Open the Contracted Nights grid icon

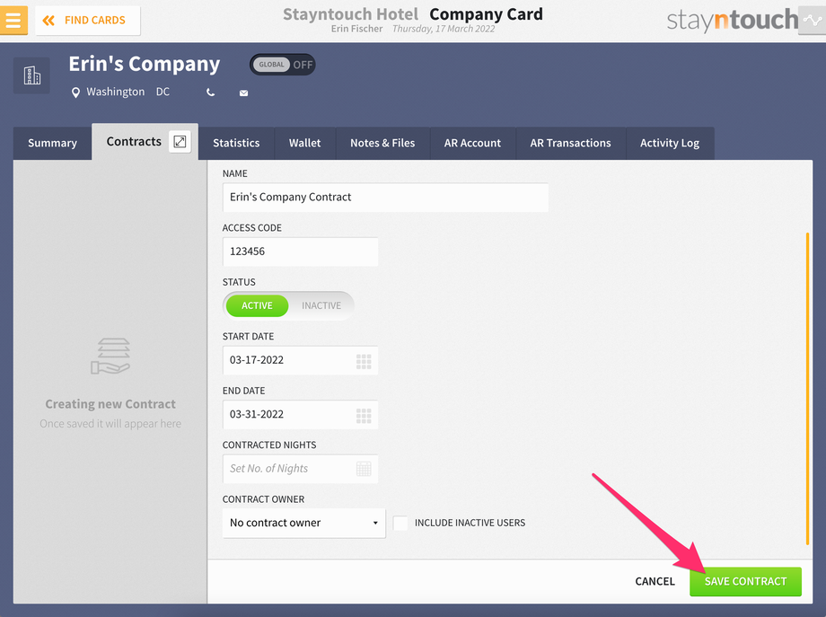tap(364, 469)
